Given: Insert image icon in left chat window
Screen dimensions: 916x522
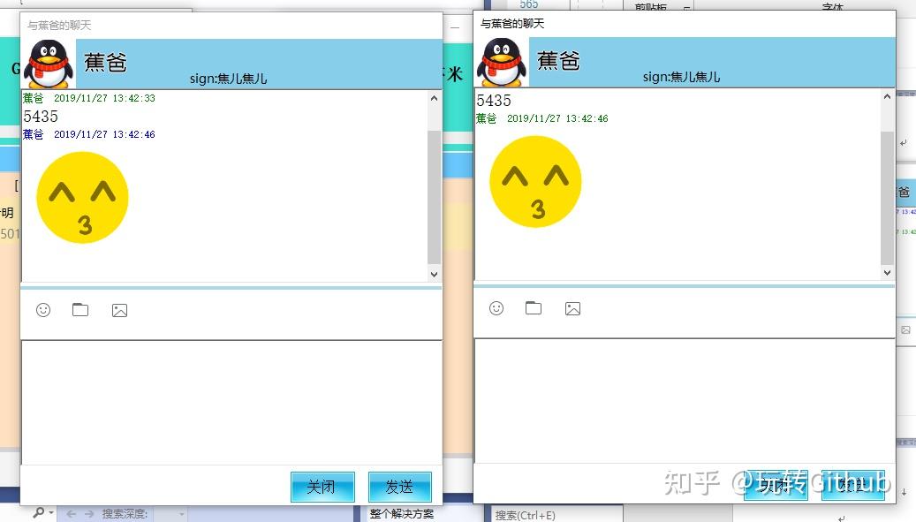Looking at the screenshot, I should tap(119, 311).
